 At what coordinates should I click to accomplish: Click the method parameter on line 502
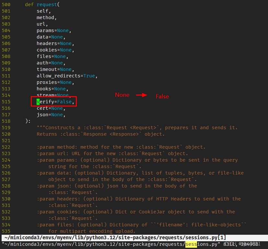pos(45,17)
